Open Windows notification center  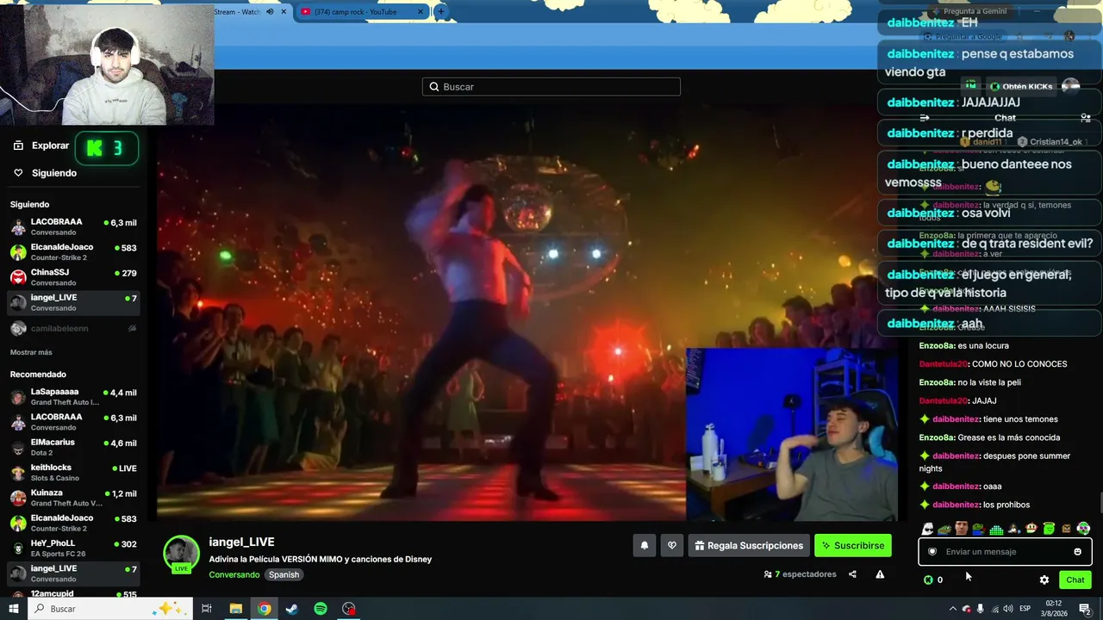(1085, 609)
